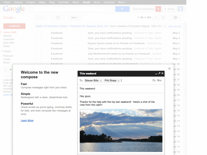Select the Facebook email dated May 3
Viewport: 207px width, 155px height.
pyautogui.click(x=36, y=43)
